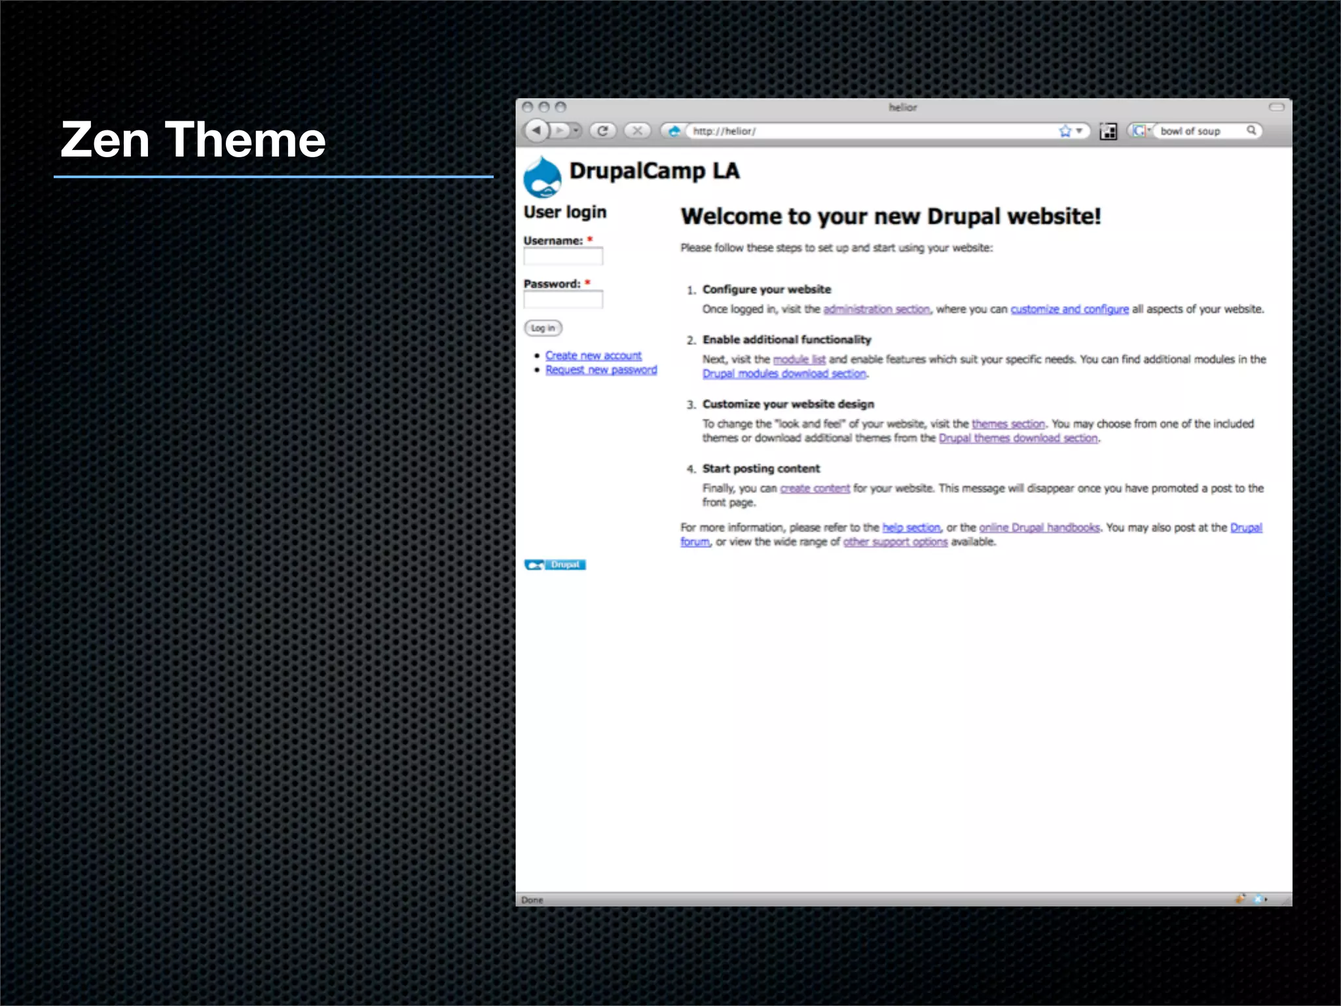Click the browser Back arrow button
Viewport: 1341px width, 1006px height.
[x=536, y=130]
